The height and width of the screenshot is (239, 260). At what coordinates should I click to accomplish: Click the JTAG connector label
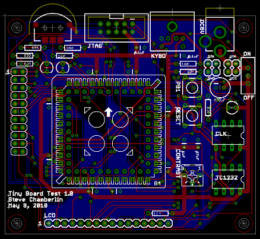click(95, 46)
